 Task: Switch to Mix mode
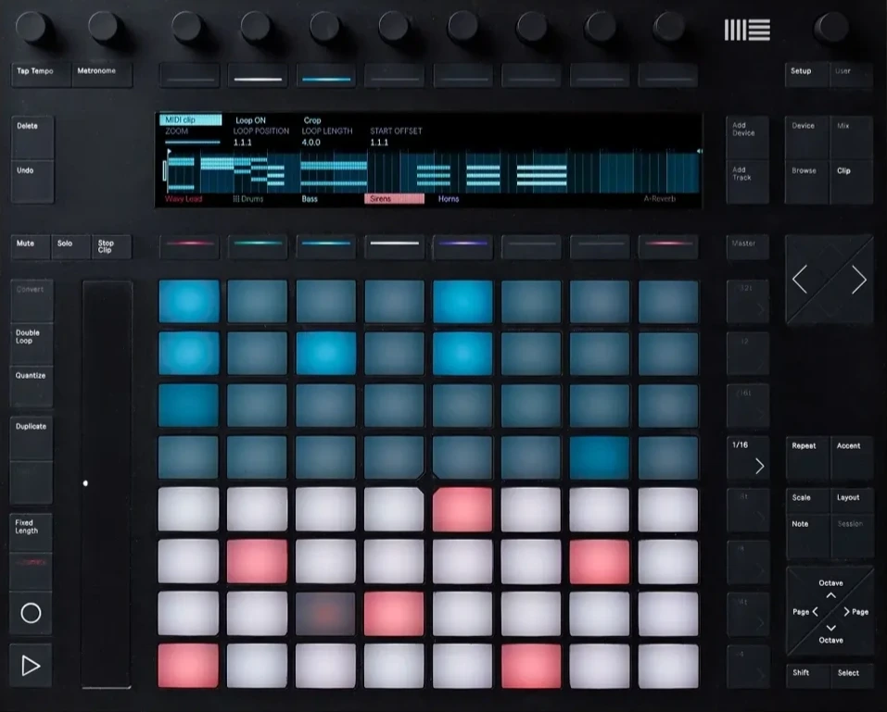(x=852, y=137)
